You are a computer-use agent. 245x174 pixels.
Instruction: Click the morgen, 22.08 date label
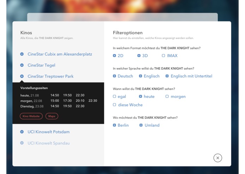point(31,101)
